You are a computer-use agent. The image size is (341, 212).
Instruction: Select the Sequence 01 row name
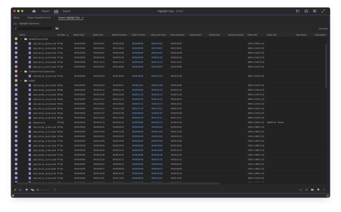tap(39, 123)
